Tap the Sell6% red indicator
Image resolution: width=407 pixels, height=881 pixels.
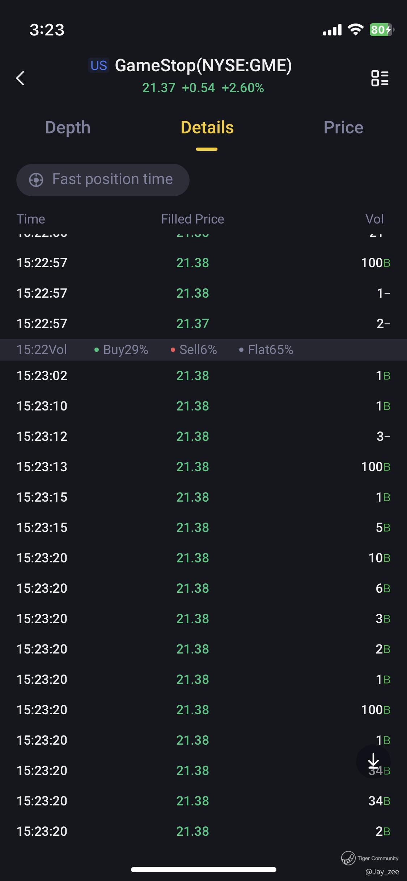(194, 350)
